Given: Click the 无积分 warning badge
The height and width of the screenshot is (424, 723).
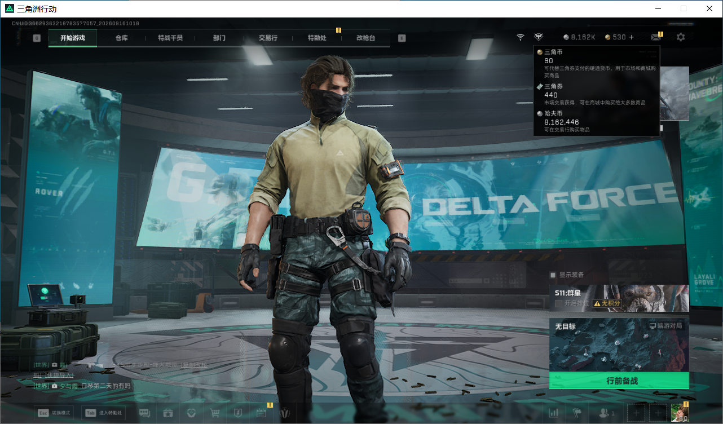Looking at the screenshot, I should [607, 303].
